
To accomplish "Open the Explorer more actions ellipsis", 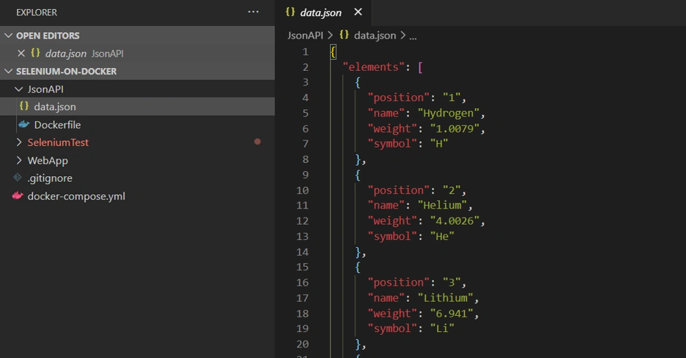I will 253,12.
